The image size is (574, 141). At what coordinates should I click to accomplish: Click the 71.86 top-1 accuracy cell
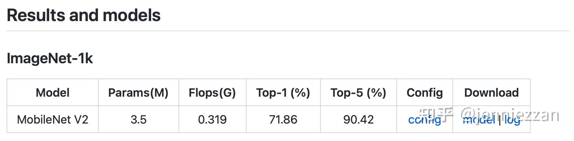[x=283, y=120]
